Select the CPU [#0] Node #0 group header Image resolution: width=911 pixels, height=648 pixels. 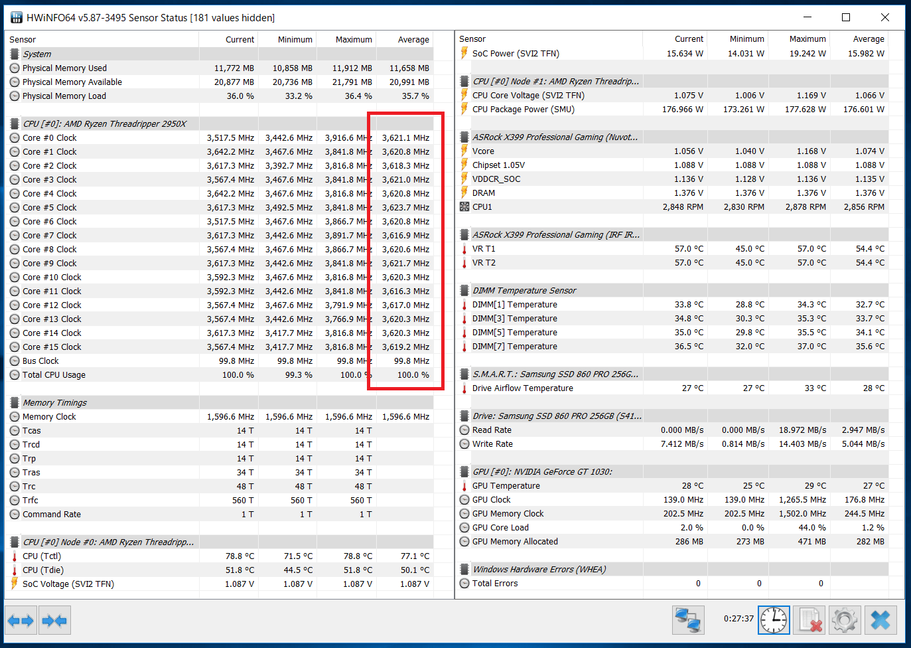pos(220,542)
